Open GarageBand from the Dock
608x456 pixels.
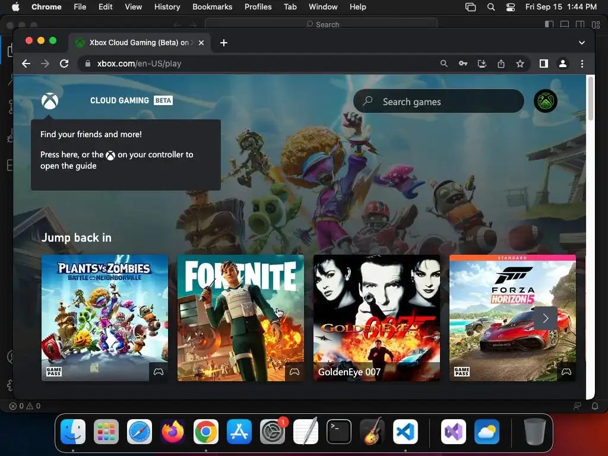372,432
